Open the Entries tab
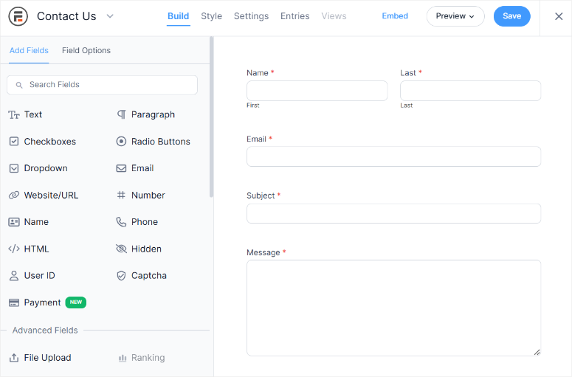572x377 pixels. [x=294, y=16]
